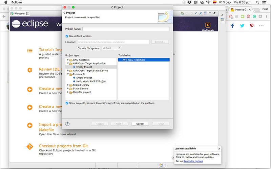This screenshot has width=271, height=169.
Task: Click the Browse button next to Location
Action: pos(160,42)
